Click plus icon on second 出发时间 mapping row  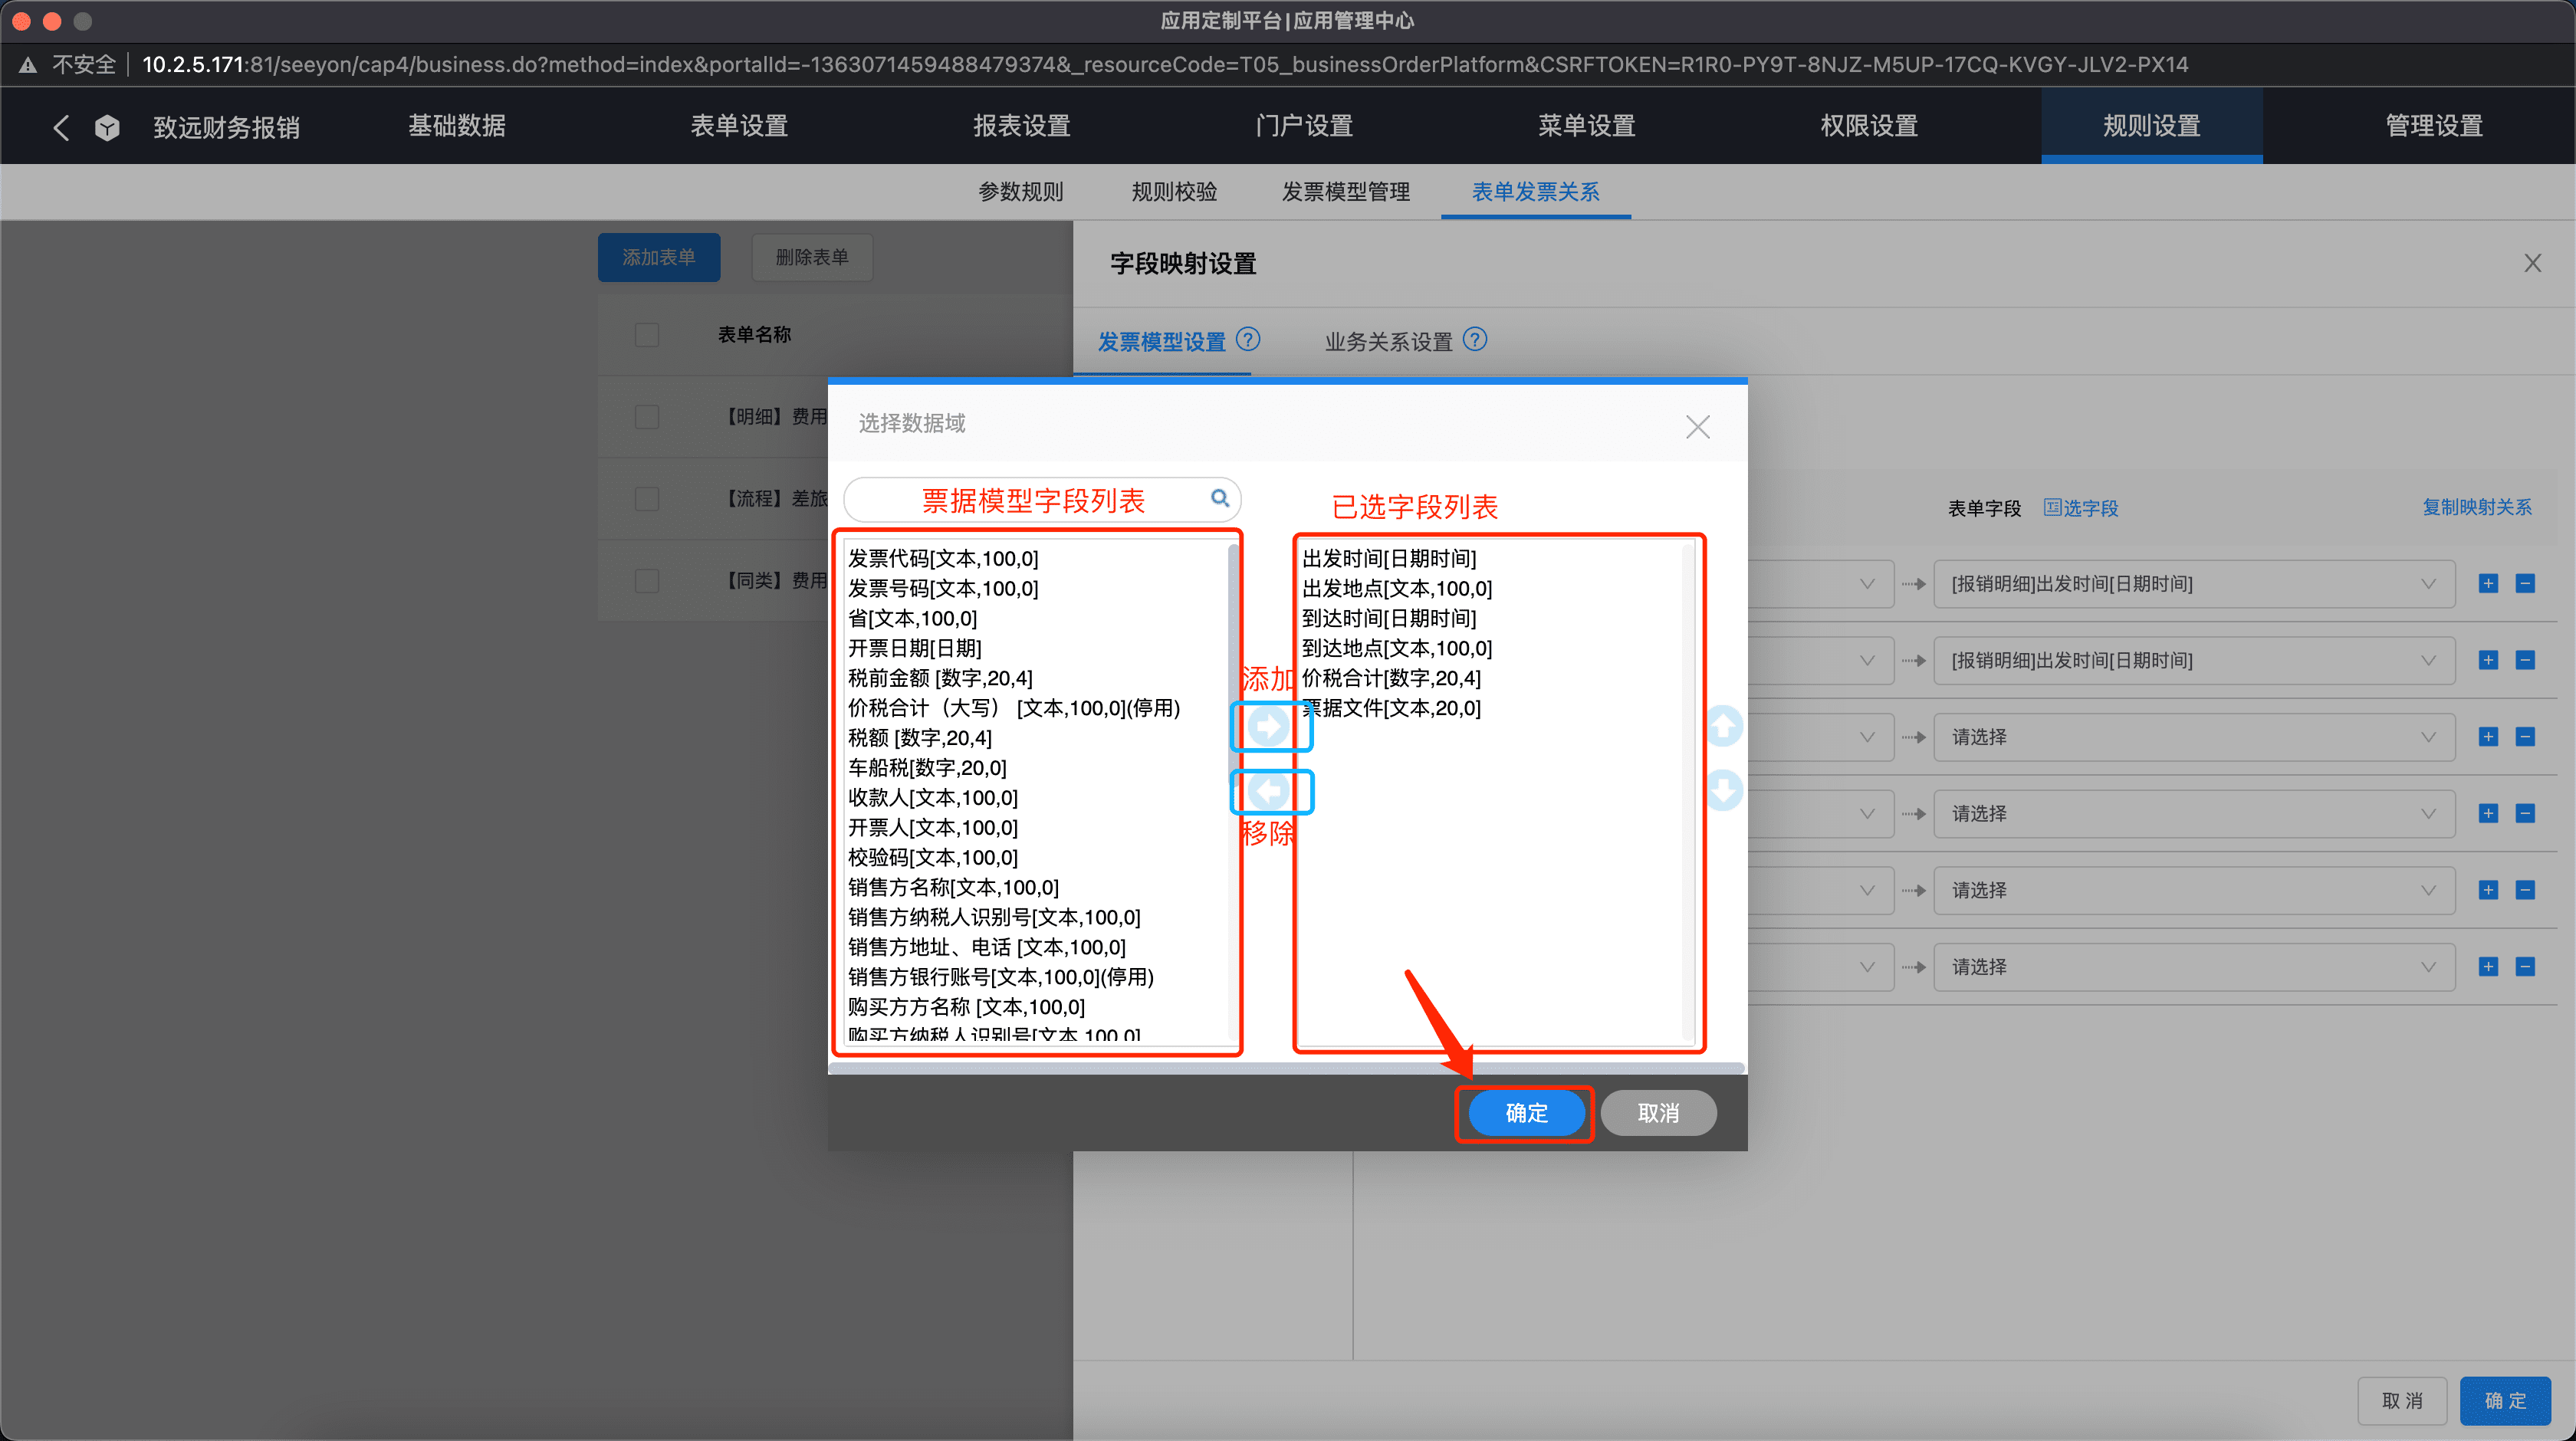[x=2488, y=661]
